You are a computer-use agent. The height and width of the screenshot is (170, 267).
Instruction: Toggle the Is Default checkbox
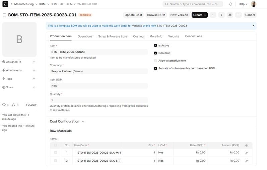[155, 53]
